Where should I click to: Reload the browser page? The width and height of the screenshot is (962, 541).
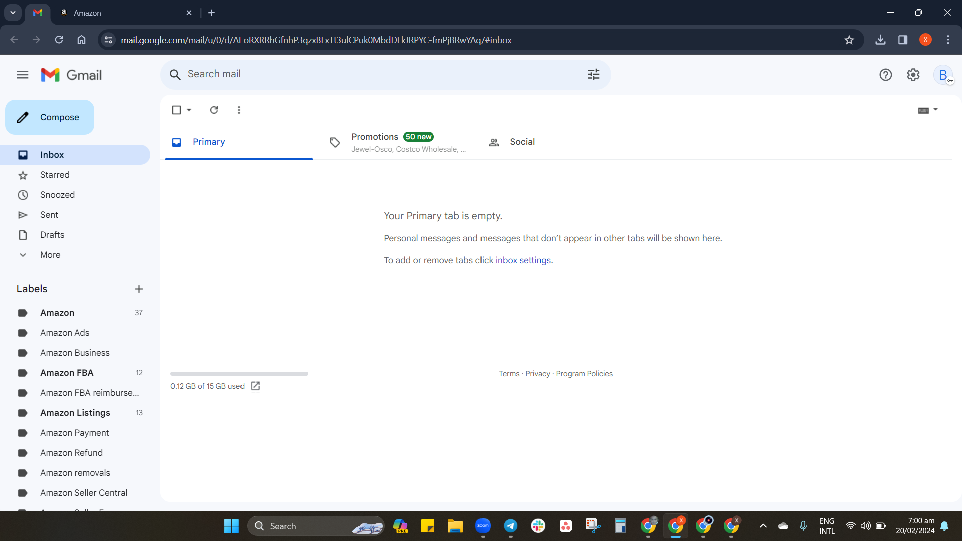point(59,40)
